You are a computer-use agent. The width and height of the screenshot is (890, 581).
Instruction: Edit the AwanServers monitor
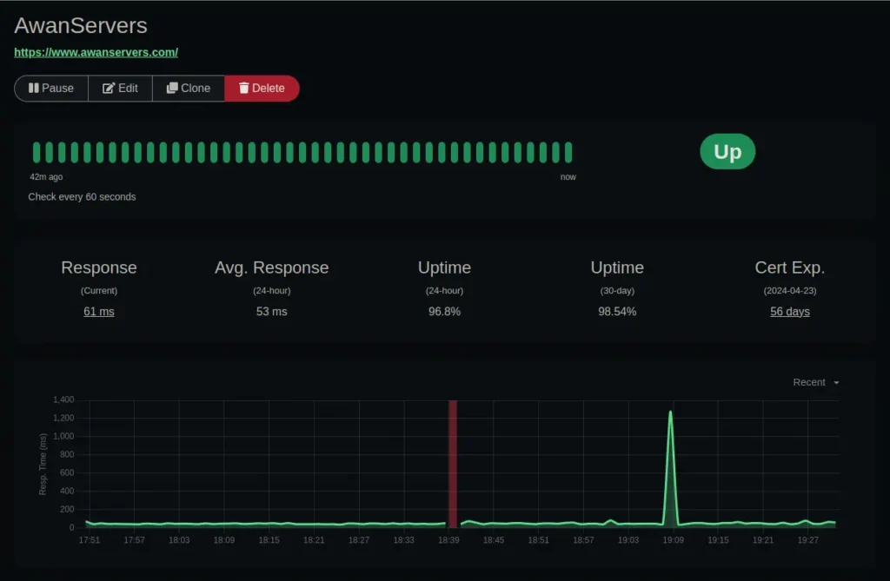[120, 88]
